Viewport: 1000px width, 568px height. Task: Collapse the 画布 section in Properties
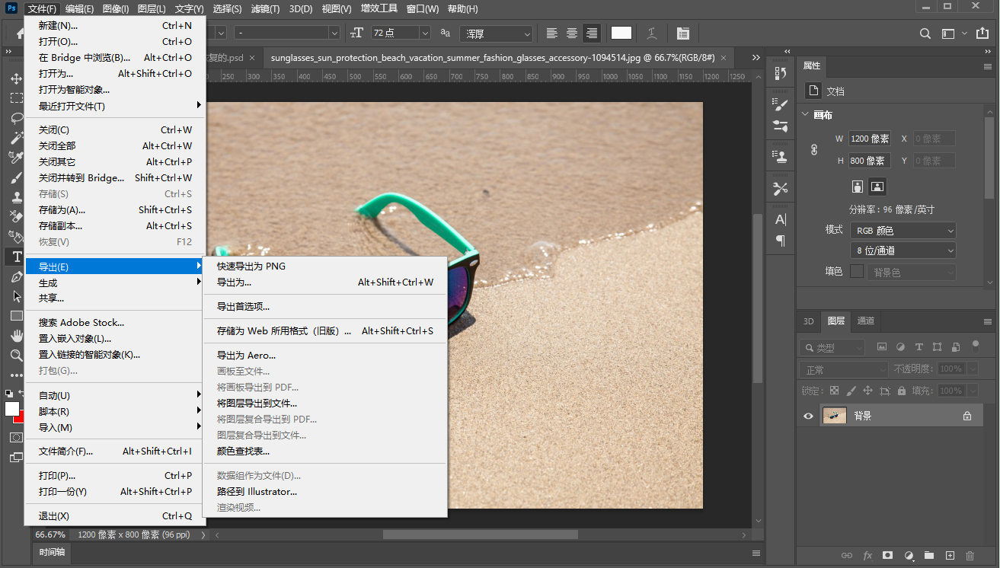coord(805,115)
